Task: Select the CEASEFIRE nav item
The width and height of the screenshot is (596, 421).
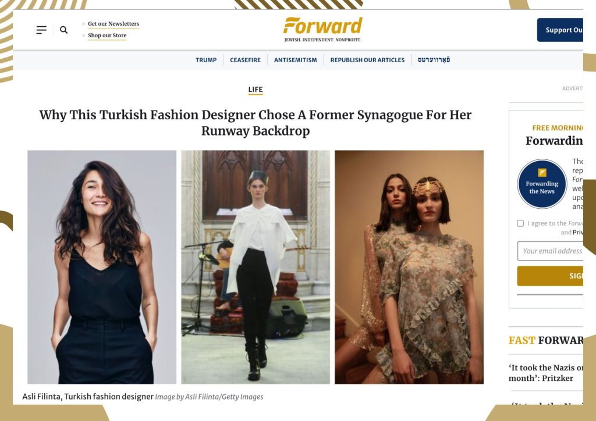Action: click(x=245, y=60)
